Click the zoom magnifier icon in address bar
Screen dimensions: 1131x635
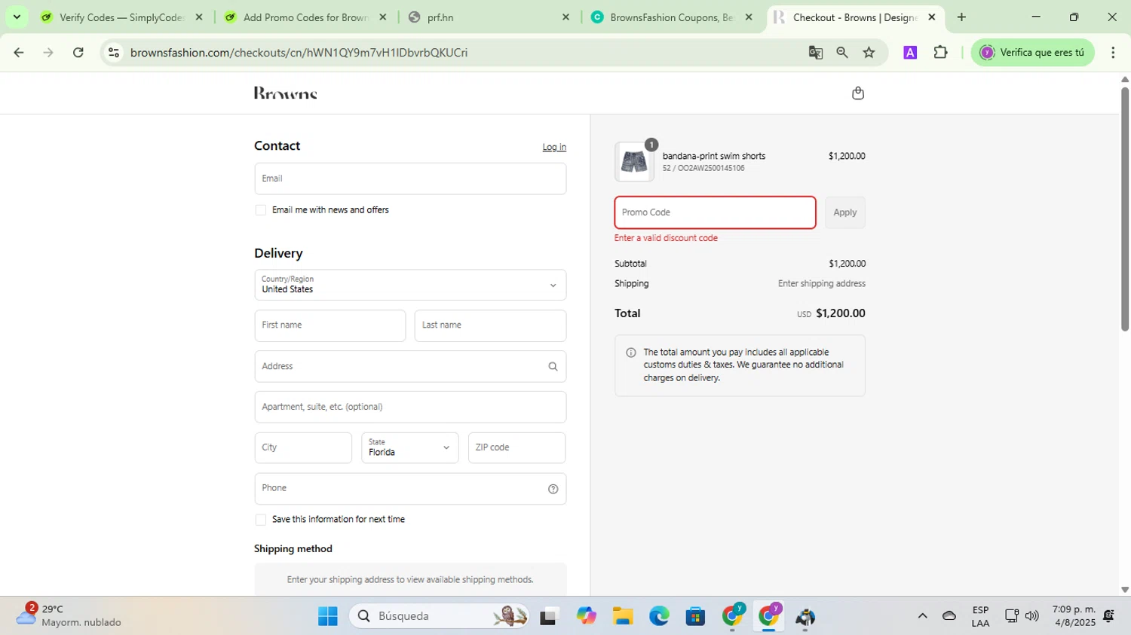point(842,53)
